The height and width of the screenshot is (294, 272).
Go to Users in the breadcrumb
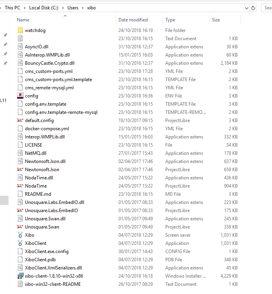click(x=73, y=8)
